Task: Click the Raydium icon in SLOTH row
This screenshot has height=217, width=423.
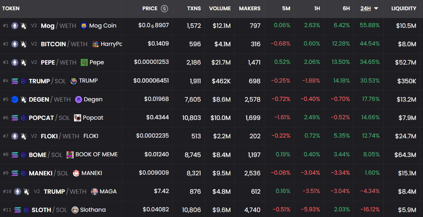Action: tap(26, 210)
